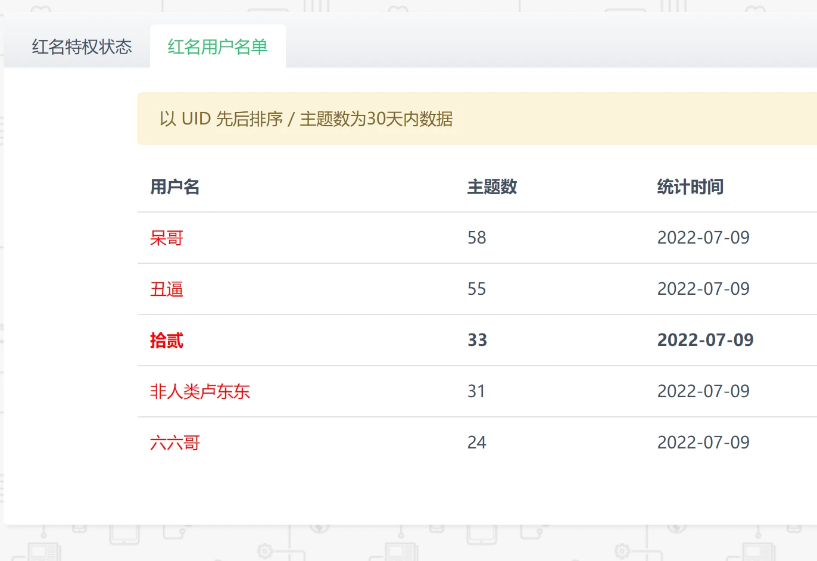Select the 红名用户名单 tab
Viewport: 817px width, 561px height.
(217, 46)
